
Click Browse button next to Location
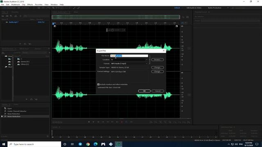pos(157,60)
